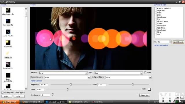Uncheck the ticked CircleSpread element
The width and height of the screenshot is (185, 104).
coord(156,30)
